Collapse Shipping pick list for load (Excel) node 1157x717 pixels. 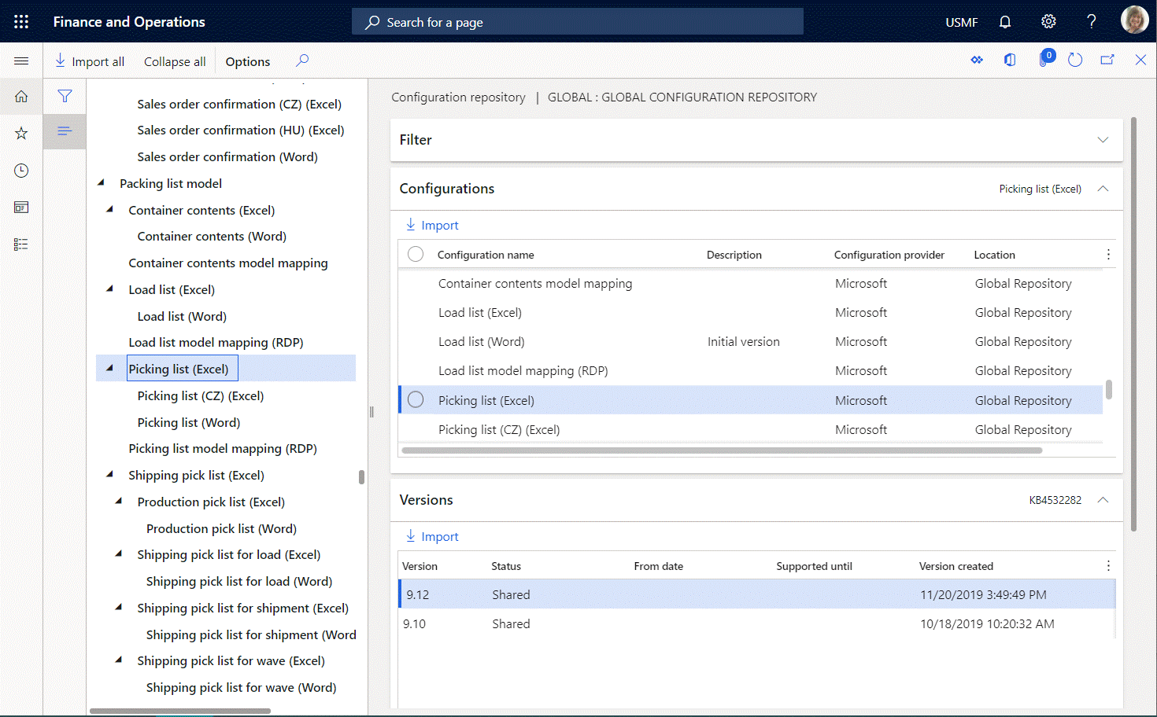[118, 553]
